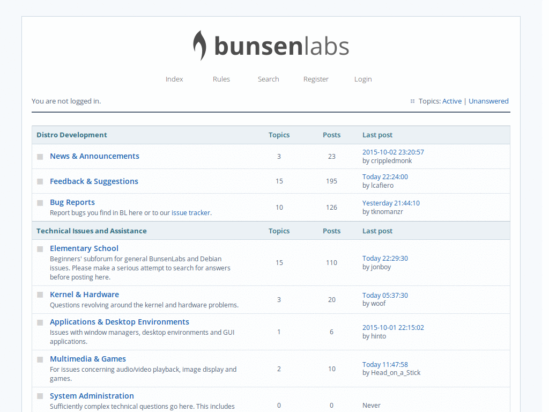This screenshot has height=412, width=549.
Task: Open the Applications & Desktop Environments forum
Action: (119, 321)
